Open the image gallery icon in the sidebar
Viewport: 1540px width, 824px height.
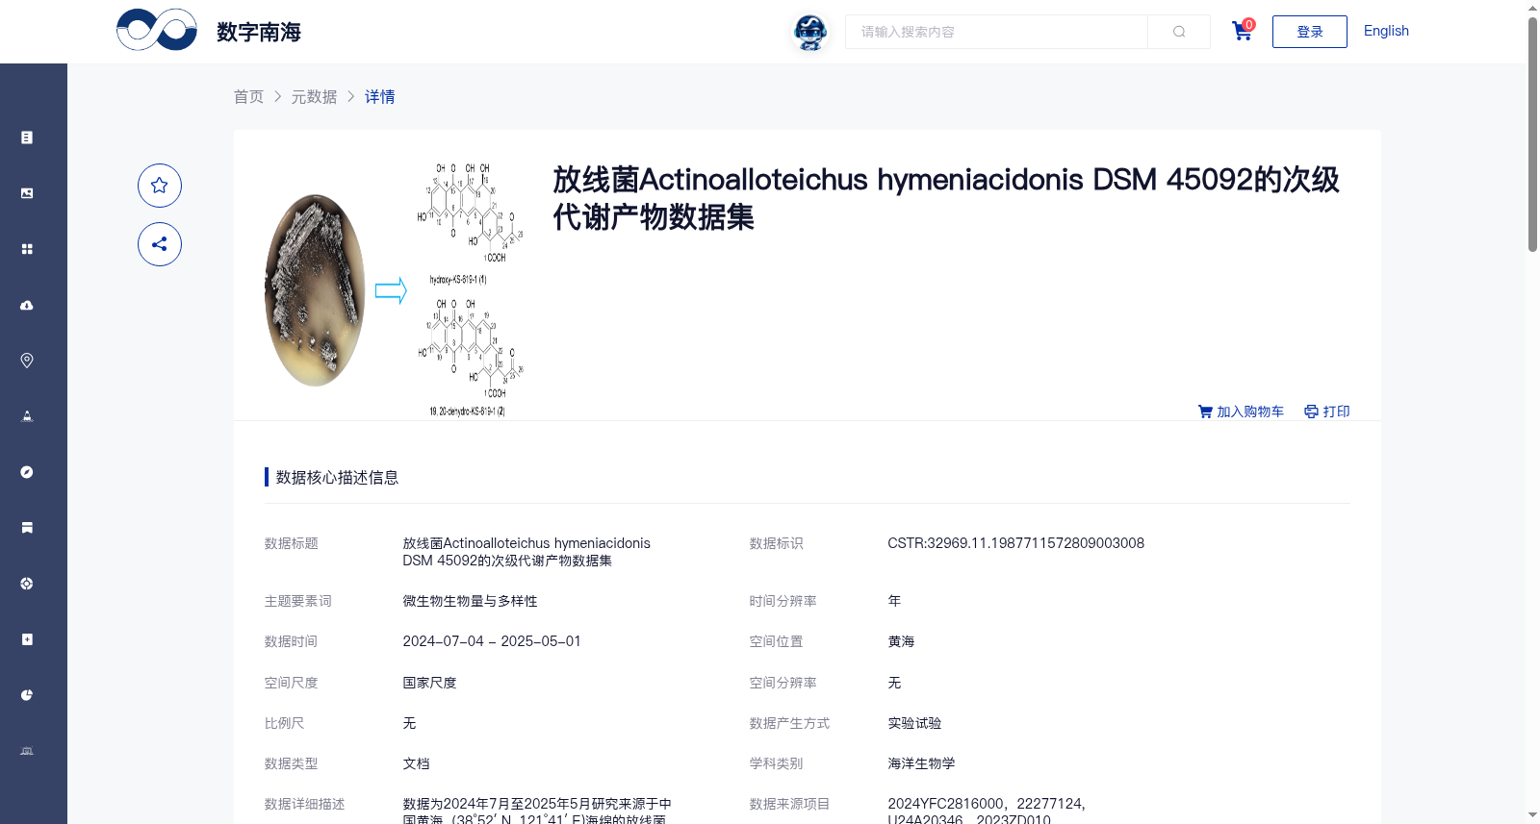pos(27,193)
